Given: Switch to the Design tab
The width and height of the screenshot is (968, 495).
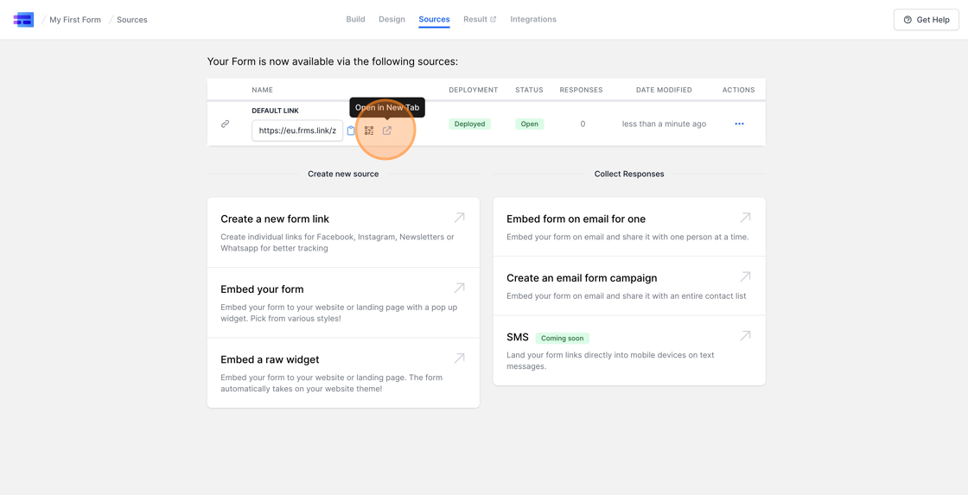Looking at the screenshot, I should point(392,19).
